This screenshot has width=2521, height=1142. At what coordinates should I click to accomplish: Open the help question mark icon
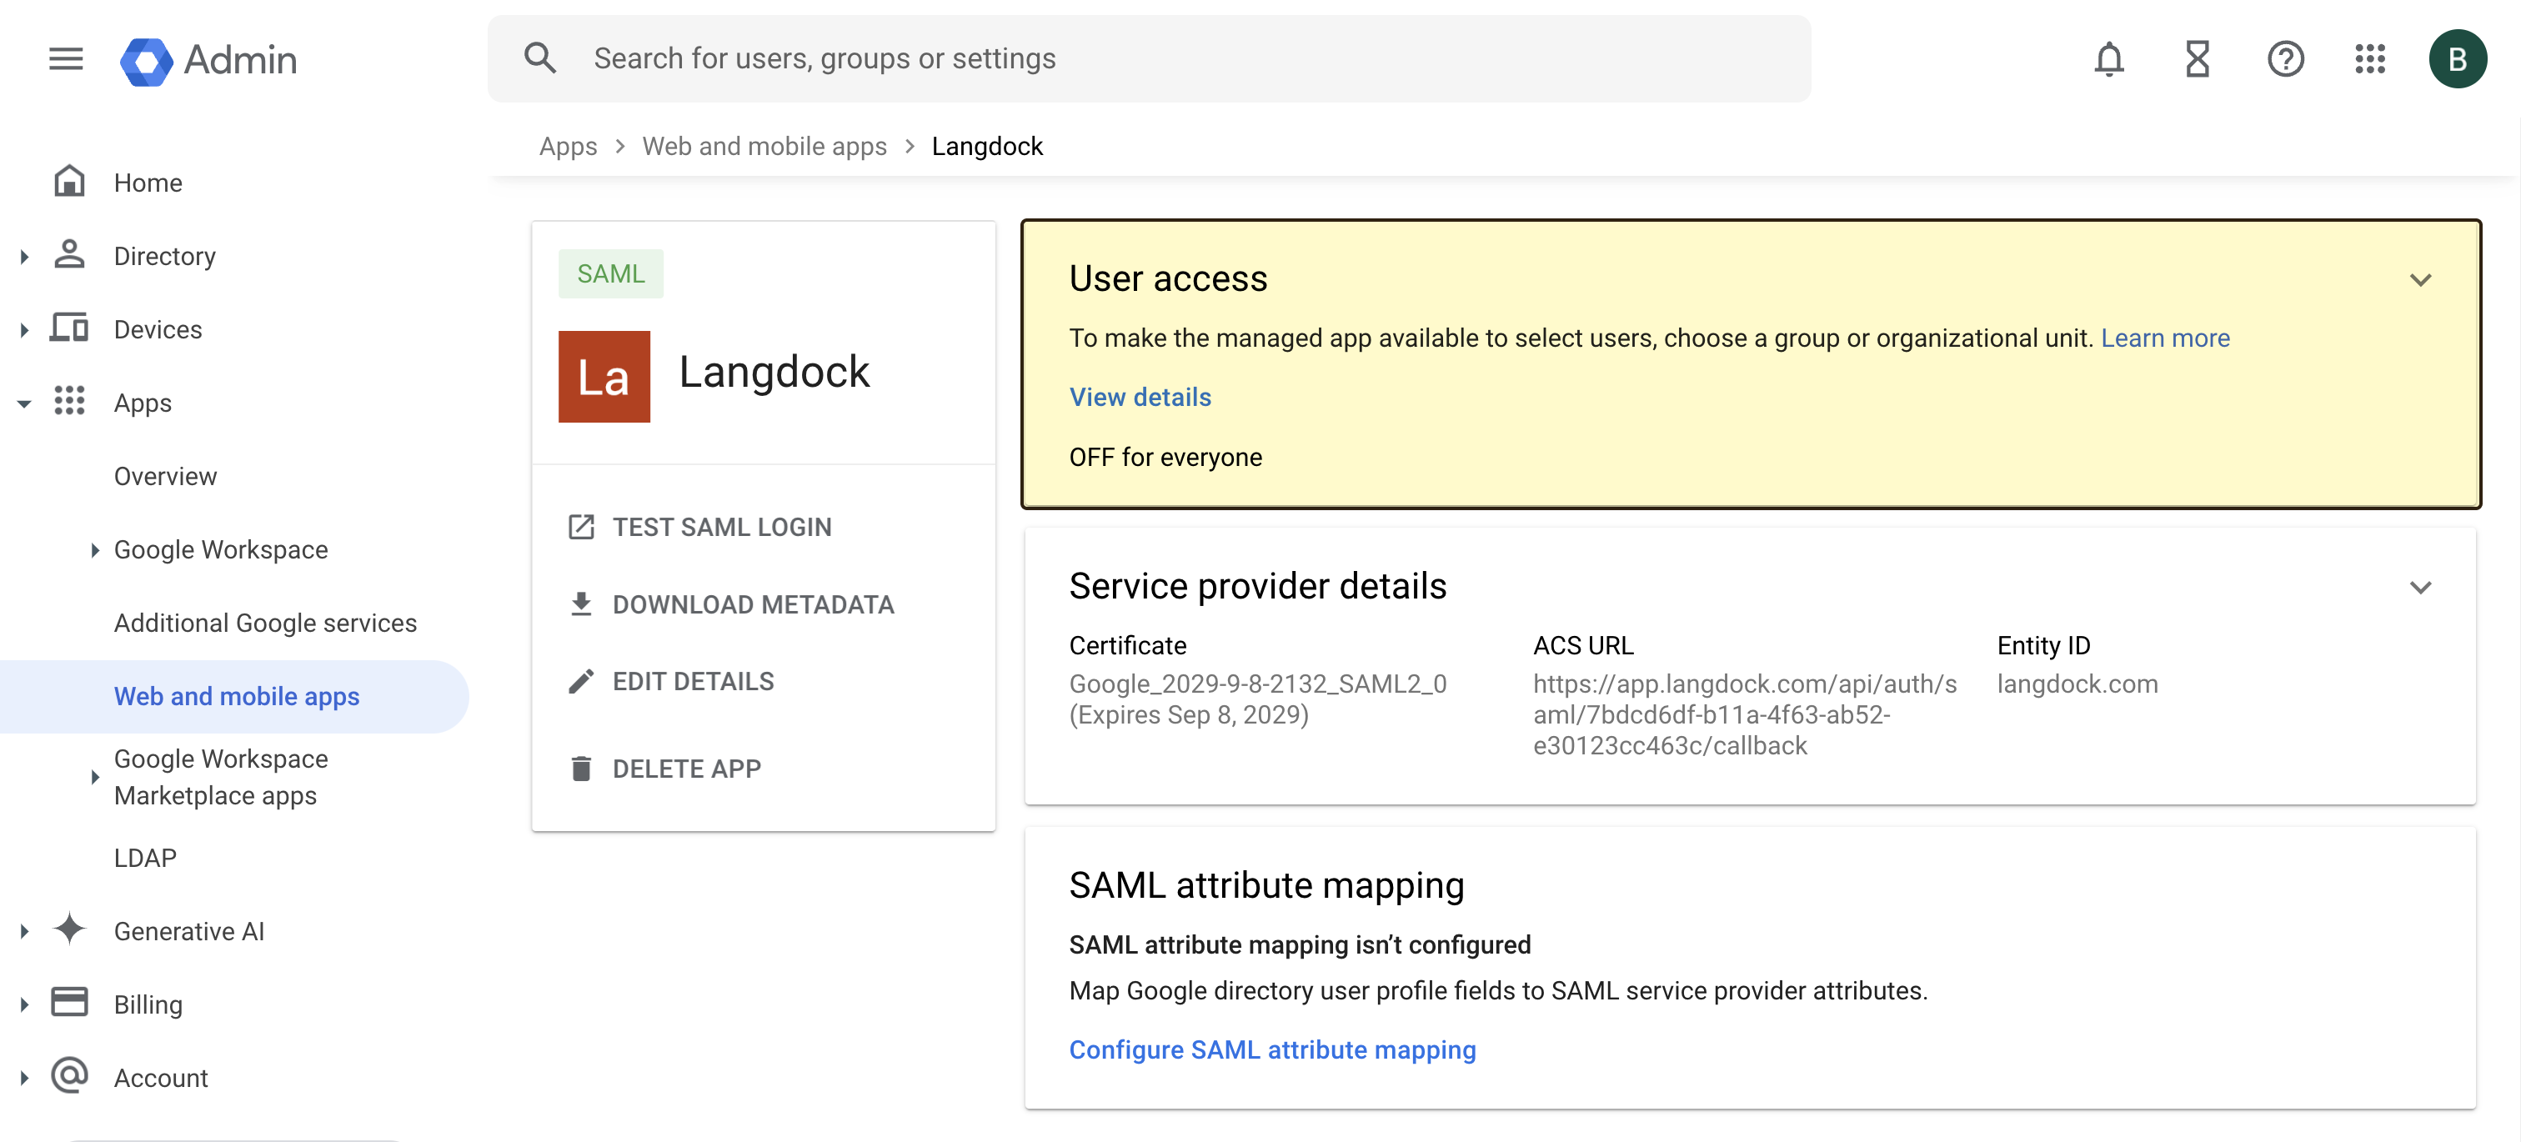(2285, 60)
